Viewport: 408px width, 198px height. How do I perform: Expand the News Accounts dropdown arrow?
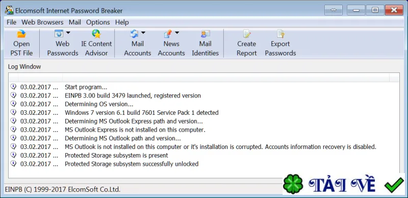point(177,33)
